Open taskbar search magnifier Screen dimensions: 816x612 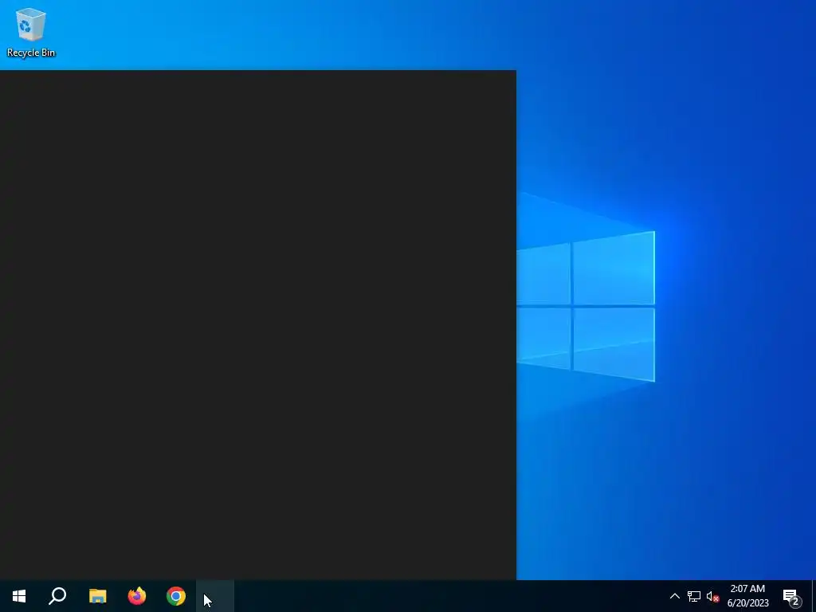coord(57,596)
